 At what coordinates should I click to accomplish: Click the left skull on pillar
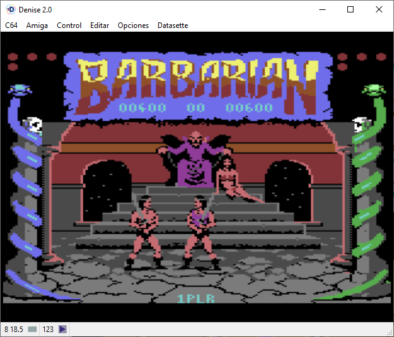coord(33,124)
